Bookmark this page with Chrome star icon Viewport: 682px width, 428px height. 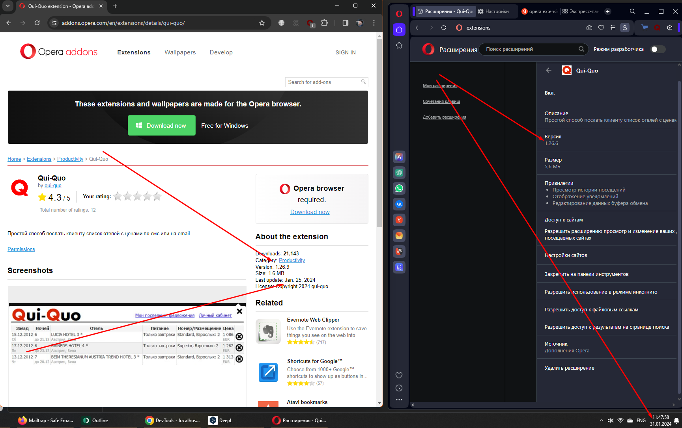pos(262,23)
